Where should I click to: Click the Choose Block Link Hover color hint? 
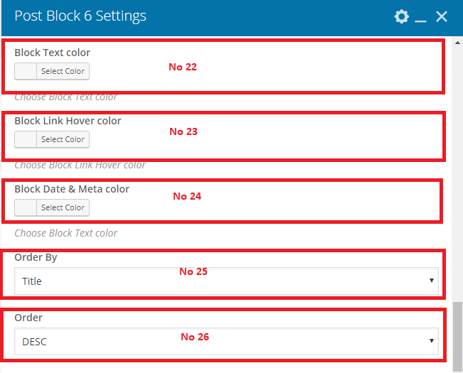(80, 165)
